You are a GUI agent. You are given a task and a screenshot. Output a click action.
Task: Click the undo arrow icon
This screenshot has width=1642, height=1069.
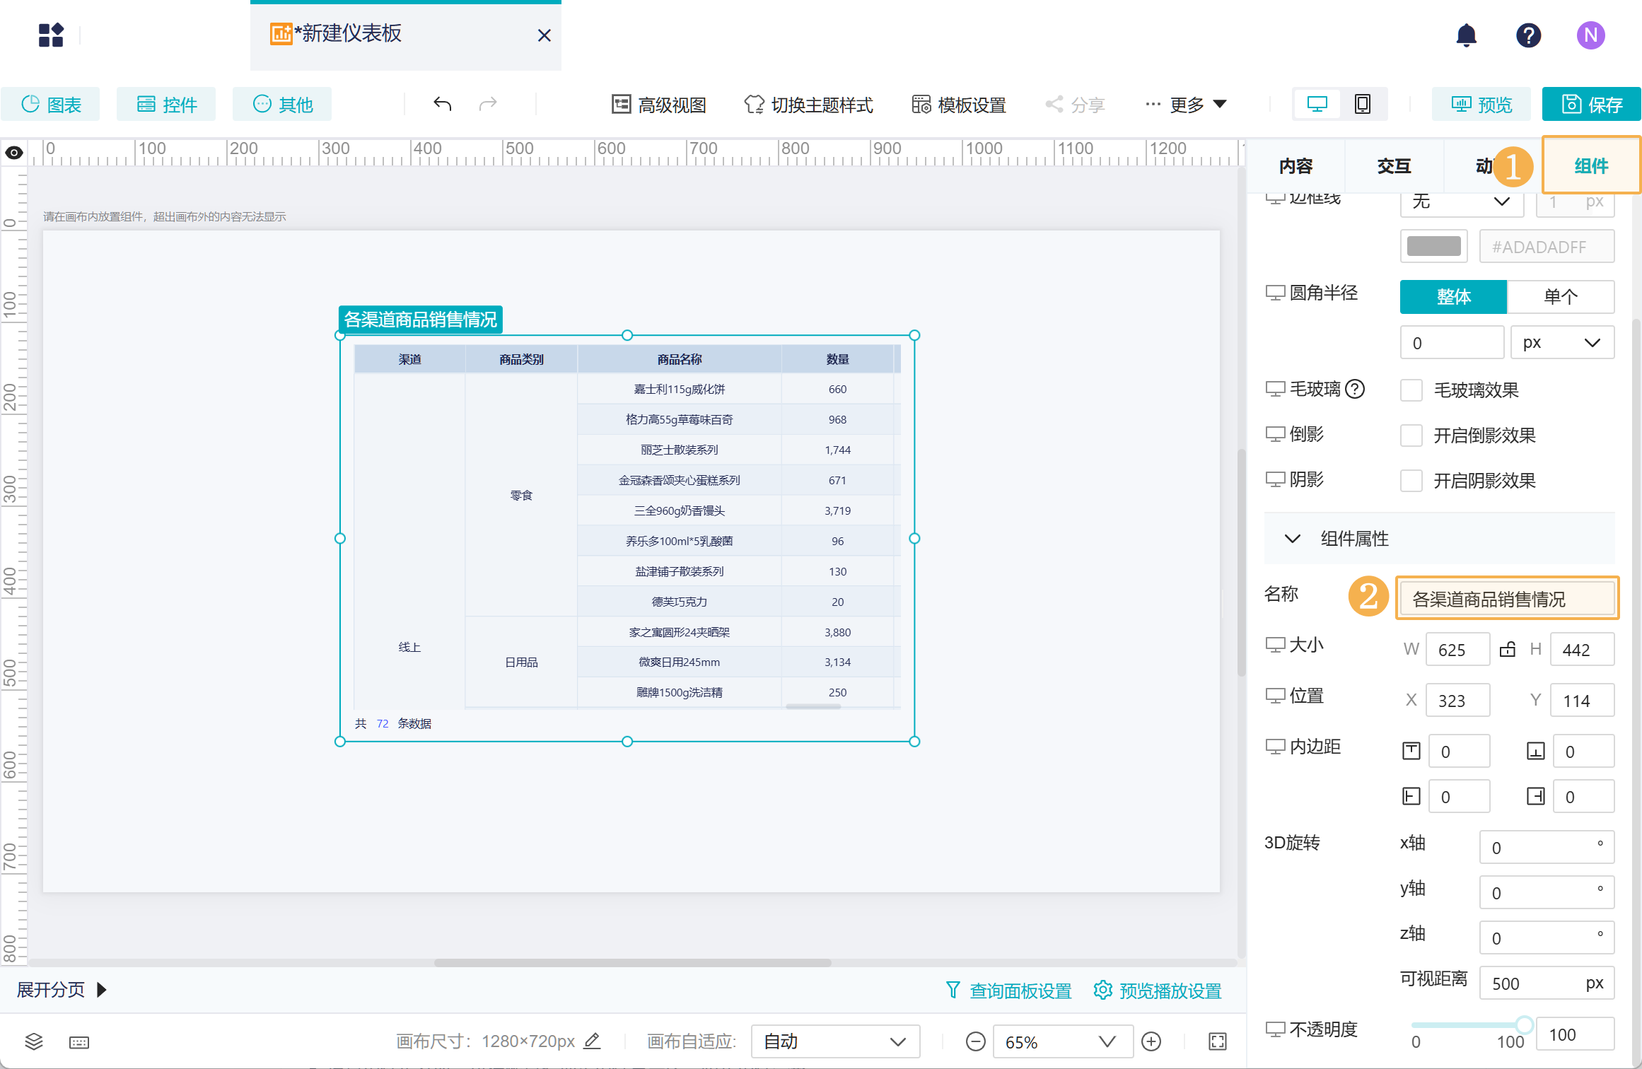click(442, 105)
